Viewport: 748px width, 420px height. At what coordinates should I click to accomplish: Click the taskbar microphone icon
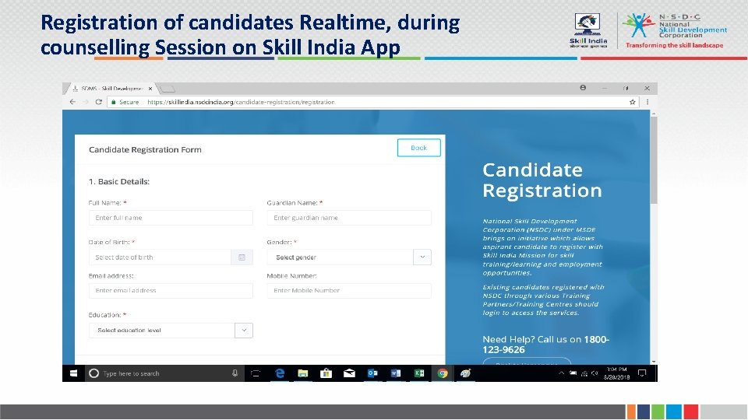[235, 373]
